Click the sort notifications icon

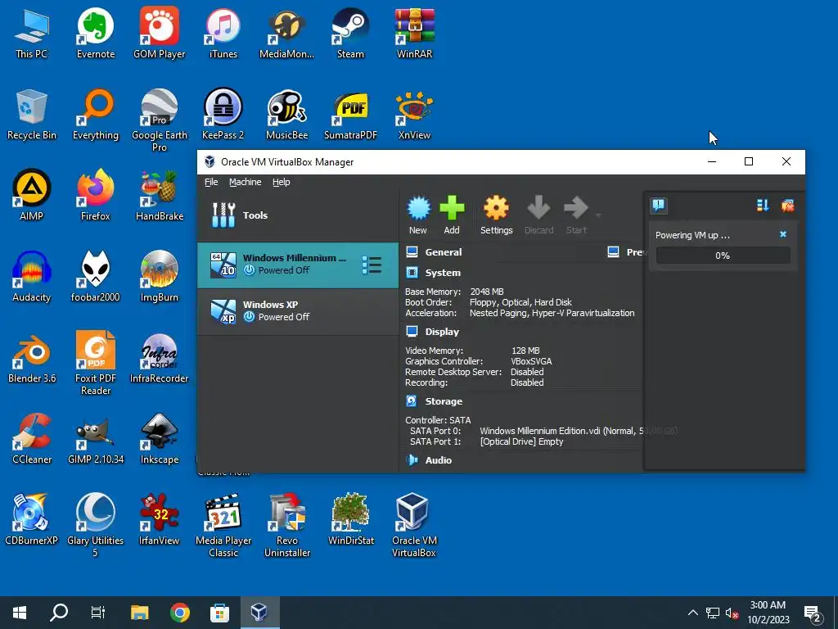[x=763, y=205]
